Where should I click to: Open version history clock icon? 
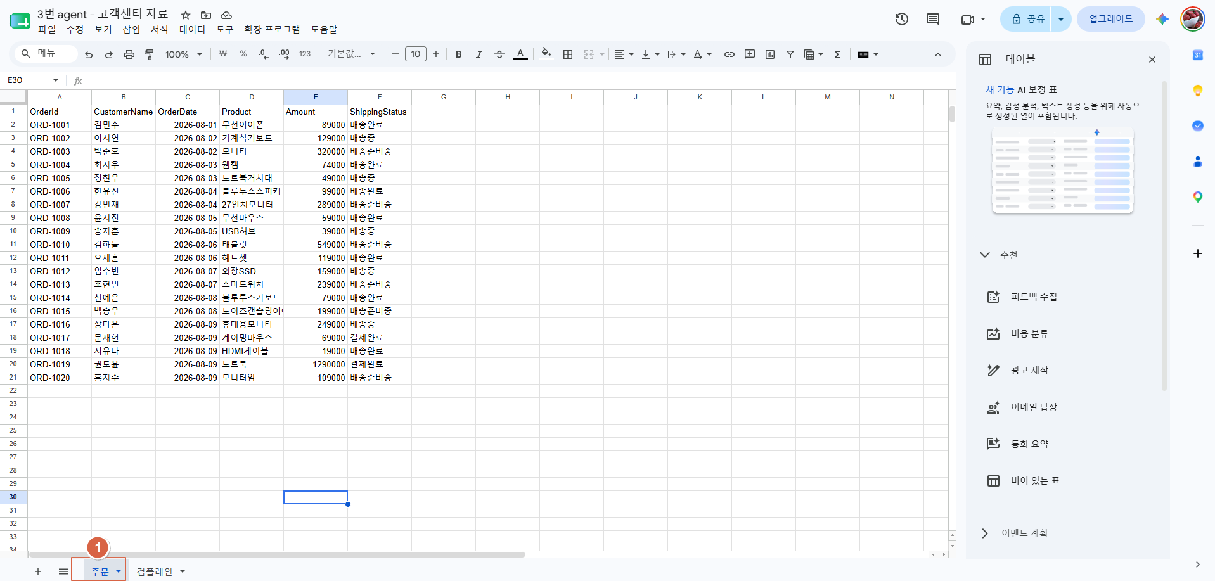pyautogui.click(x=902, y=19)
